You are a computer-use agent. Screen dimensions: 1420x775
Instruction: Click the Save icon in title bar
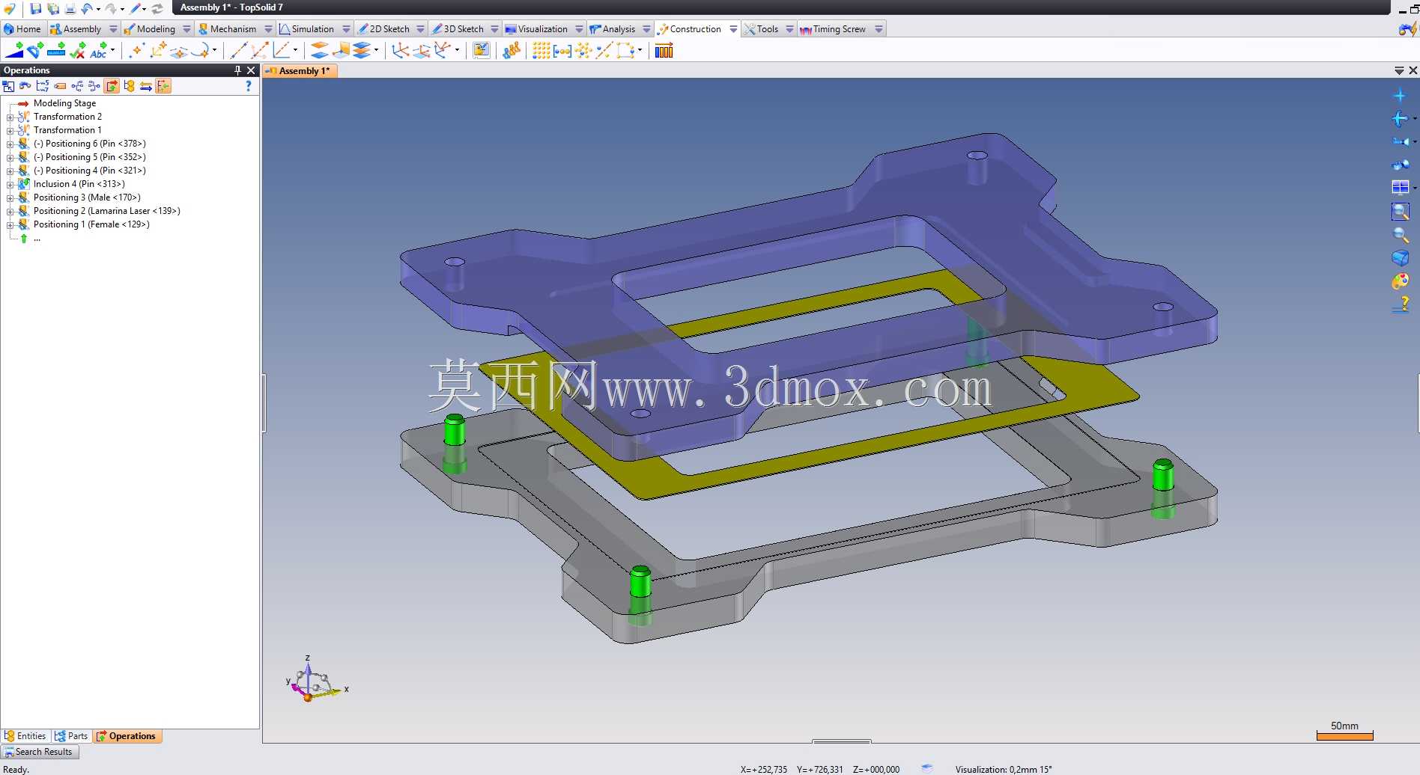point(35,8)
